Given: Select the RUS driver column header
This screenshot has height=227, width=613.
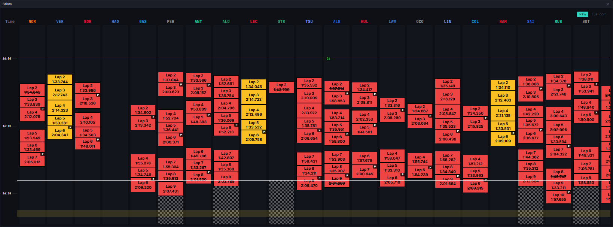Looking at the screenshot, I should coord(558,22).
